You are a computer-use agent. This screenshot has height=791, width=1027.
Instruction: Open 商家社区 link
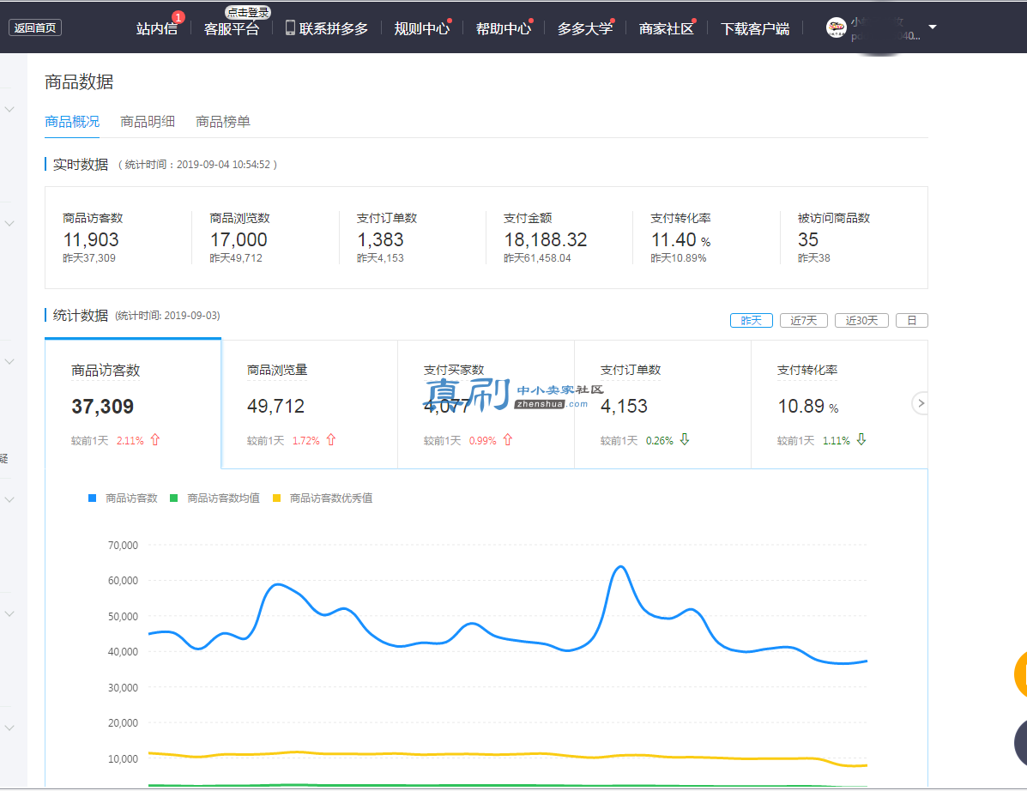tap(666, 29)
